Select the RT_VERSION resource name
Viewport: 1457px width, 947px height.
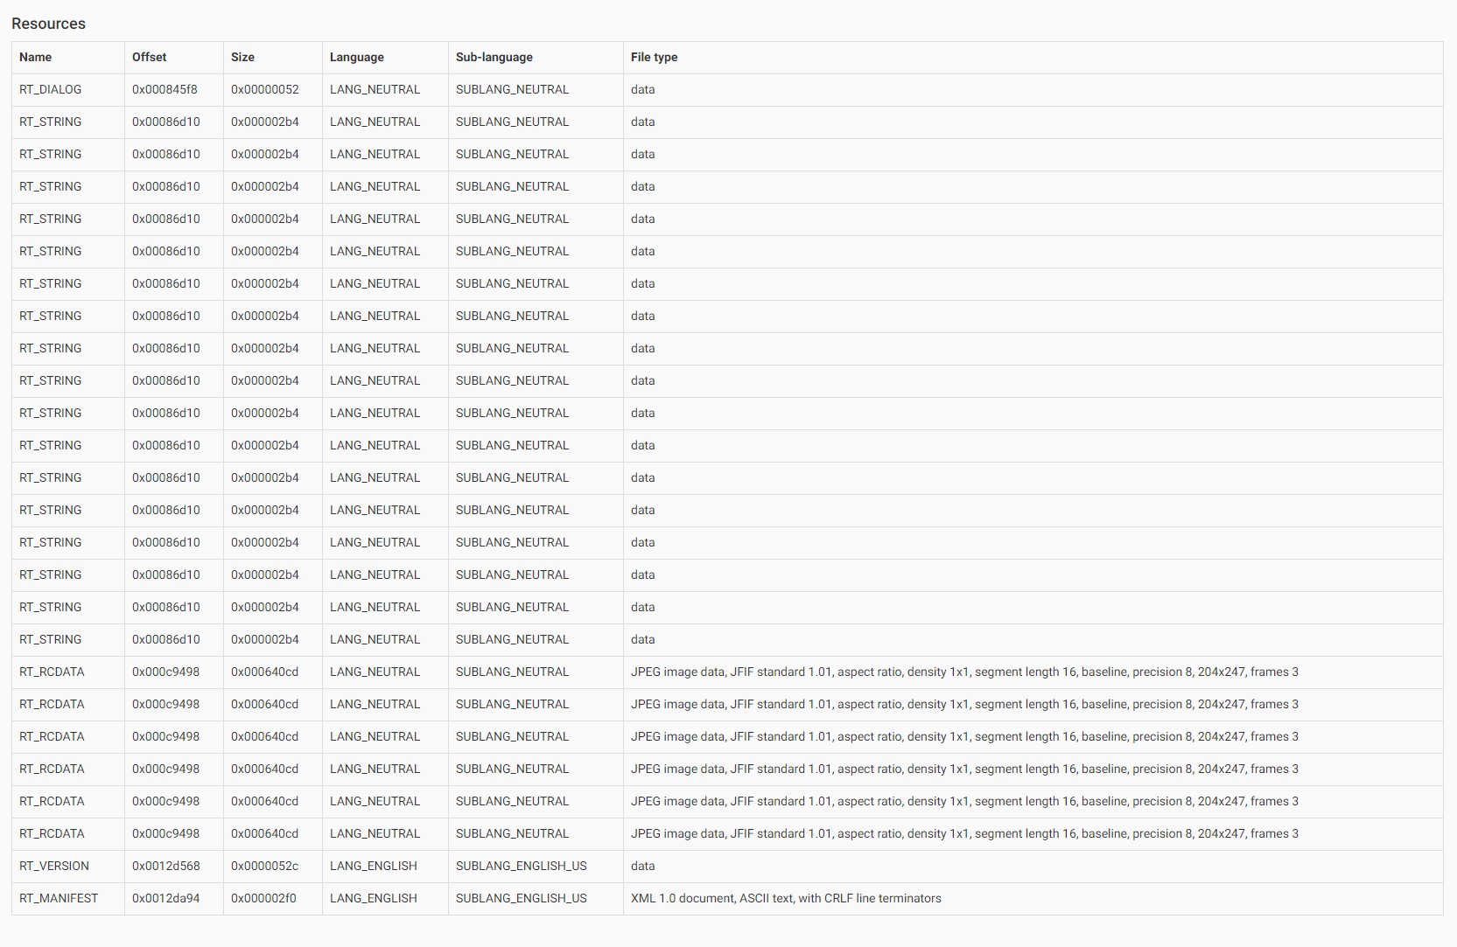click(54, 866)
